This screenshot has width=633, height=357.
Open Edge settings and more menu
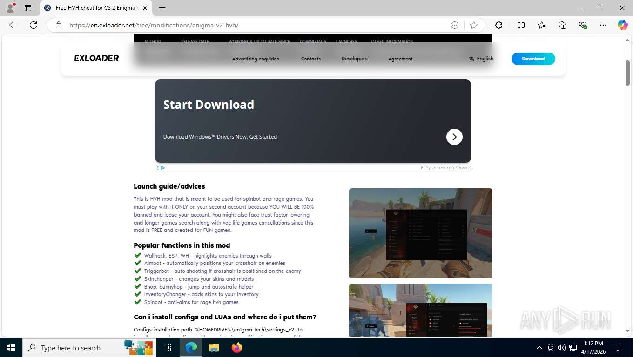[x=603, y=25]
